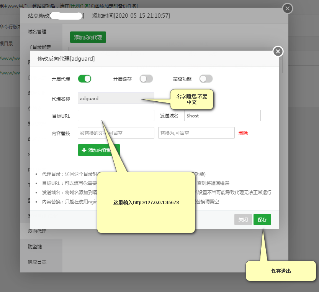Turn off the 开启代理 switch
Viewport: 319px width, 292px height.
tap(85, 79)
